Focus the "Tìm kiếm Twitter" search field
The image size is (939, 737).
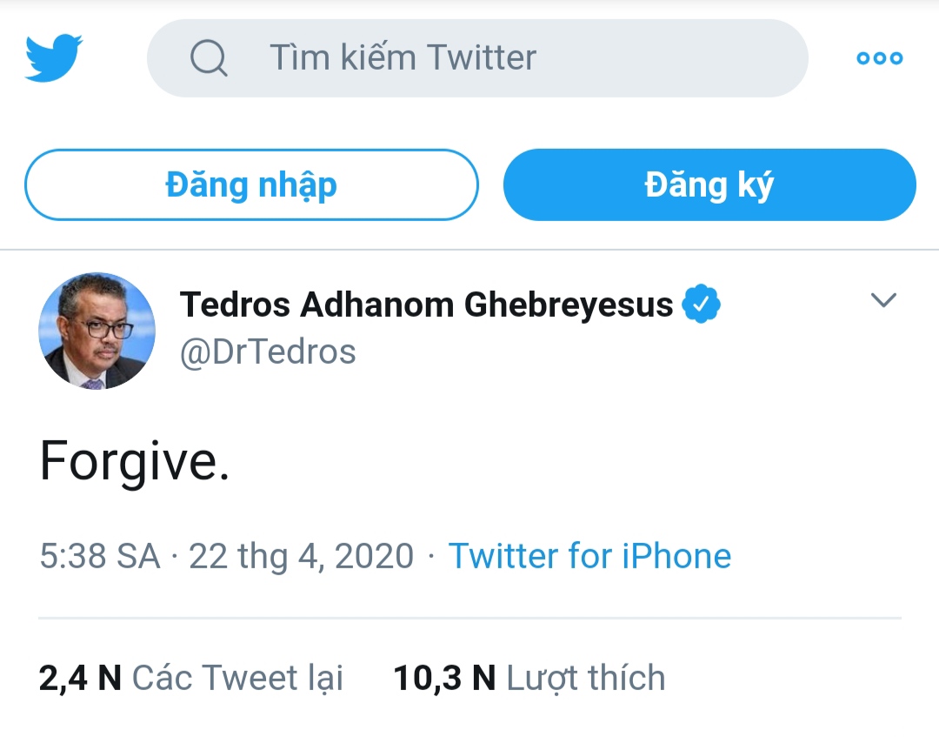tap(487, 58)
